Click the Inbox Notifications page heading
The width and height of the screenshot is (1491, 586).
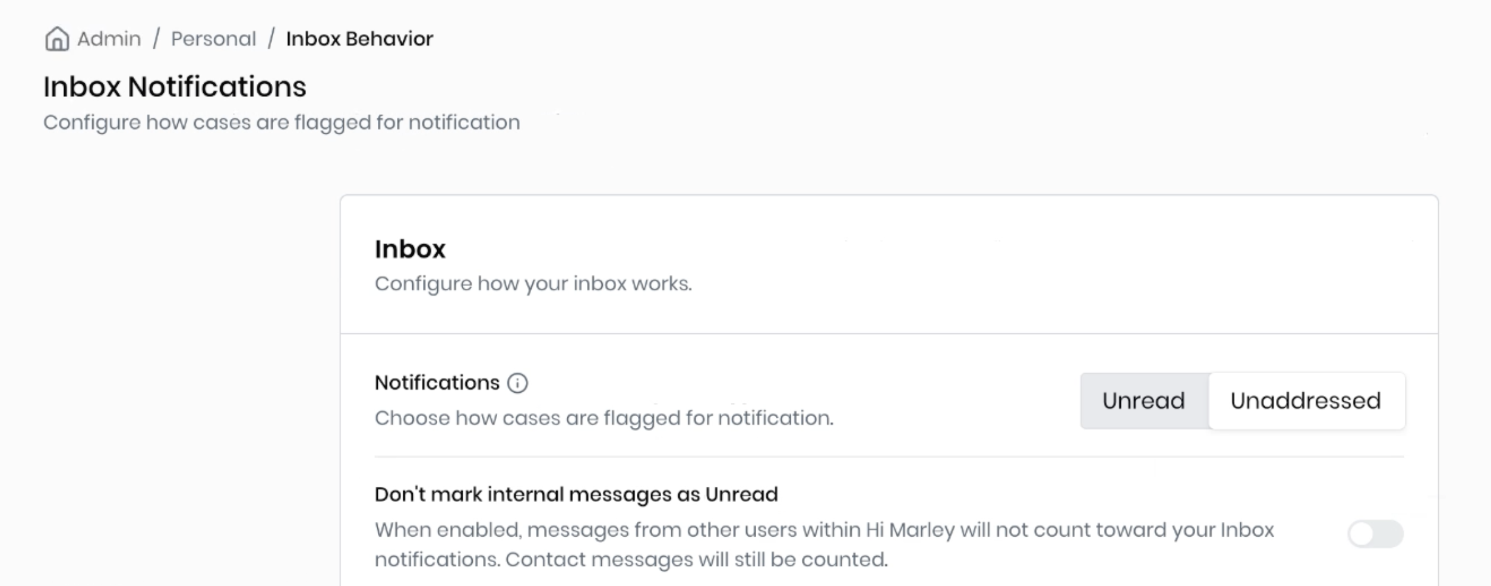click(175, 87)
